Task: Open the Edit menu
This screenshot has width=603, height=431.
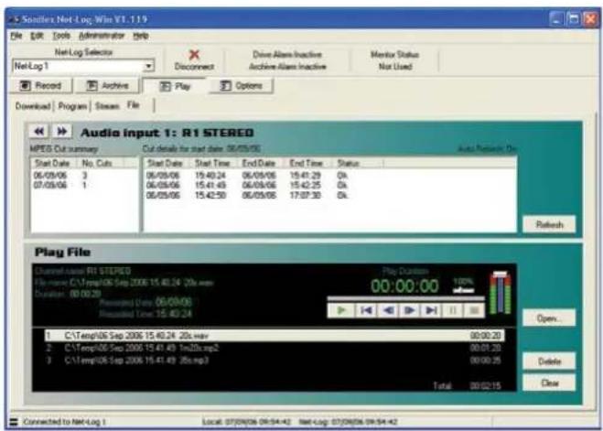Action: point(37,36)
